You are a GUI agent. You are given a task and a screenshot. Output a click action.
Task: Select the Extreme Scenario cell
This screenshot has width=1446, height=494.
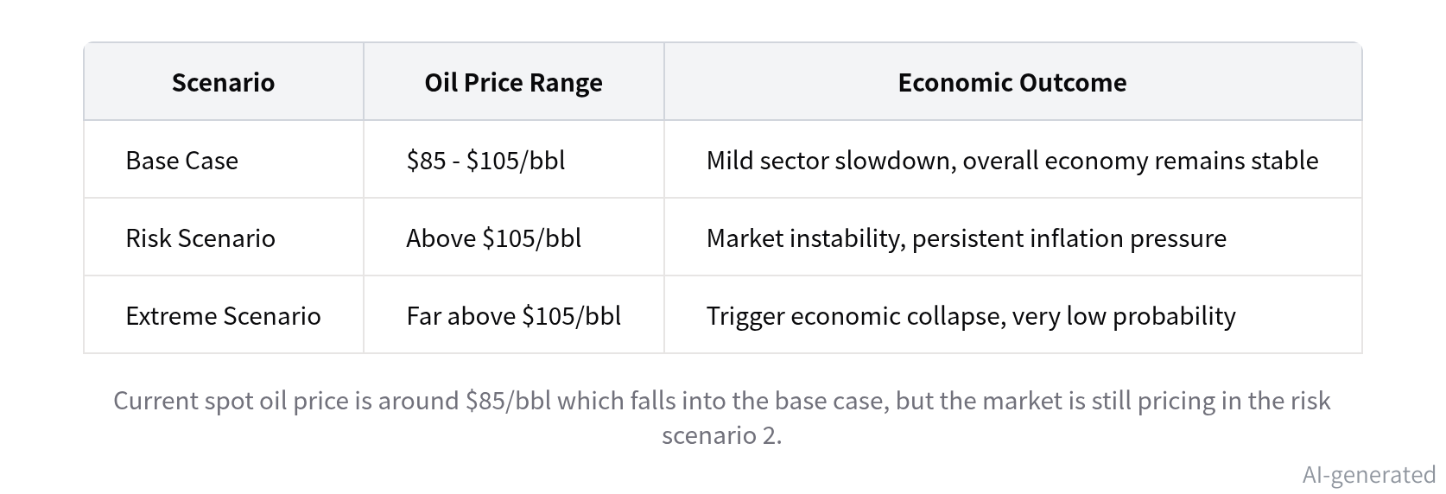click(x=224, y=315)
